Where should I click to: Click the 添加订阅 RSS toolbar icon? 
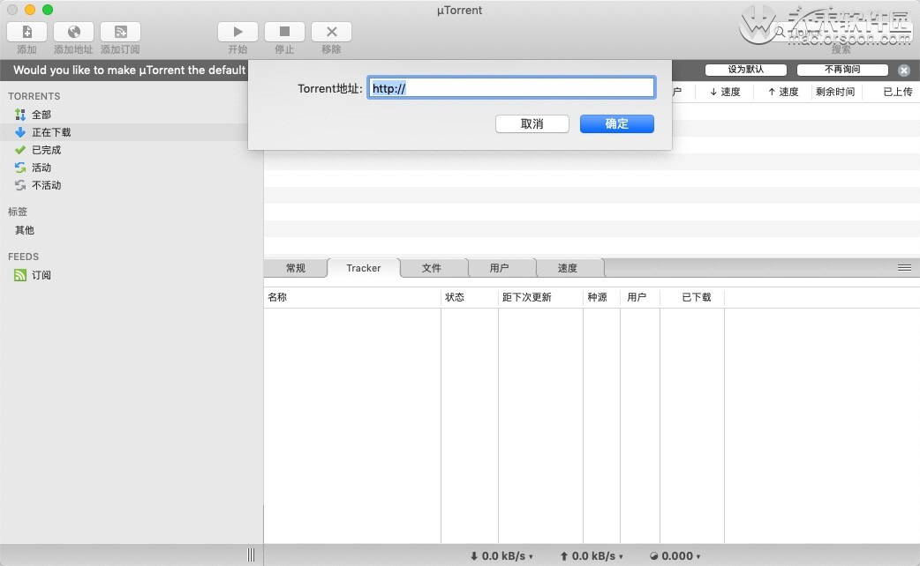click(120, 32)
